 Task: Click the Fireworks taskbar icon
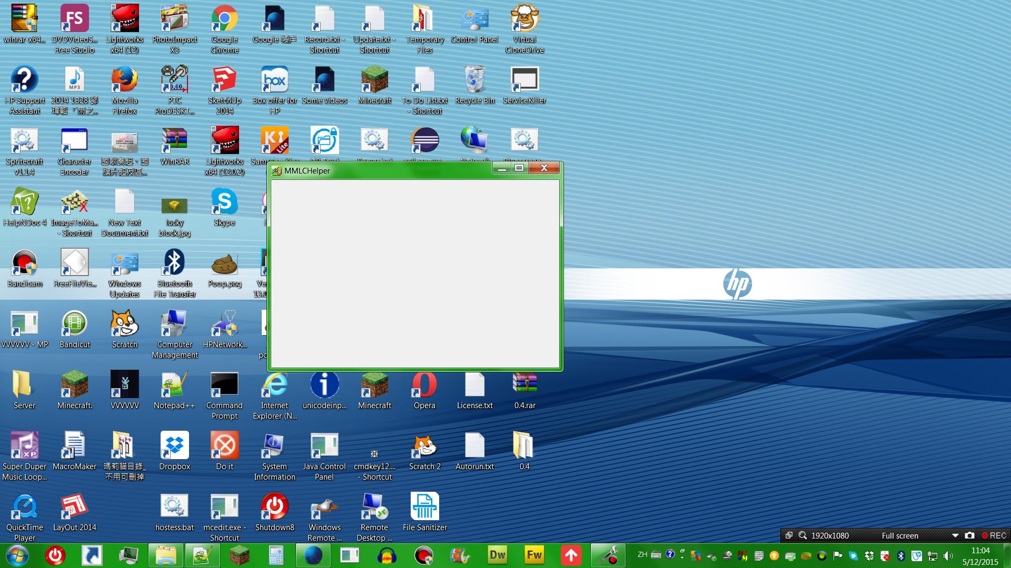point(534,555)
